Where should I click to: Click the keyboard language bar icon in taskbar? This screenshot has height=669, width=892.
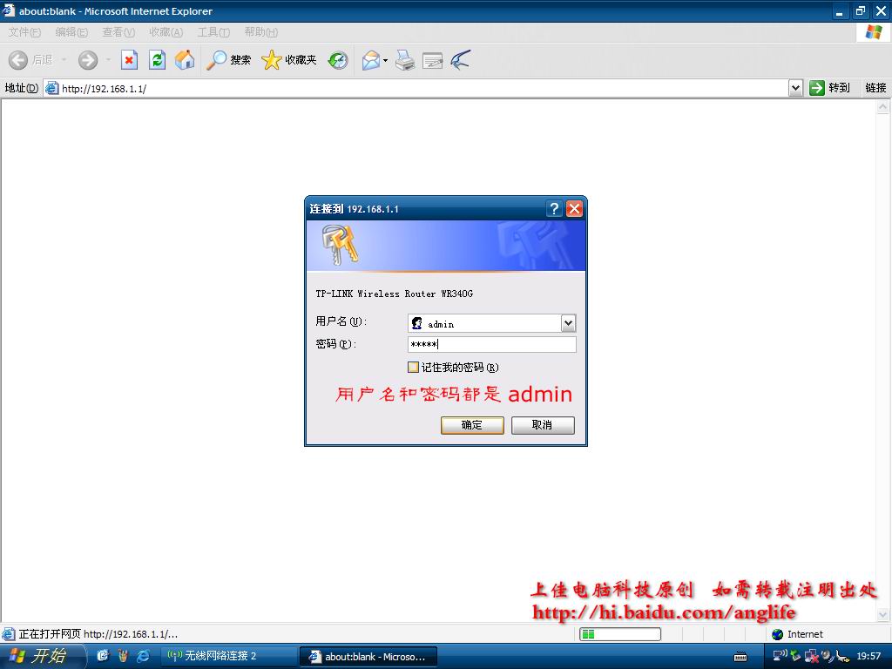pyautogui.click(x=740, y=657)
